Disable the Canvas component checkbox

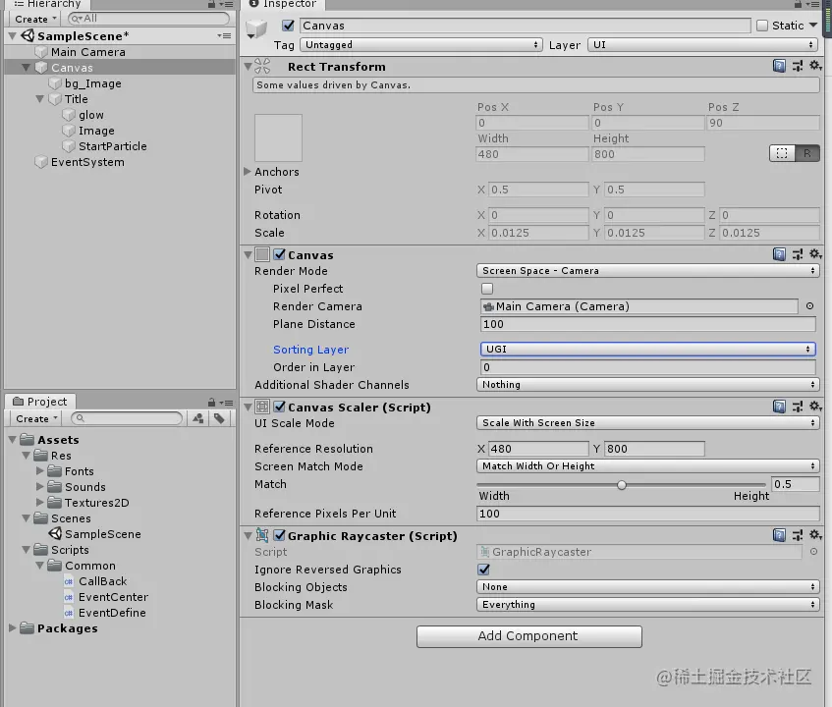point(280,254)
